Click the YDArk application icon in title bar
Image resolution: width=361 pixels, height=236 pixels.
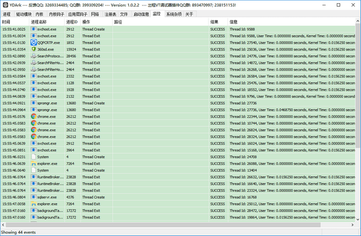click(x=5, y=4)
